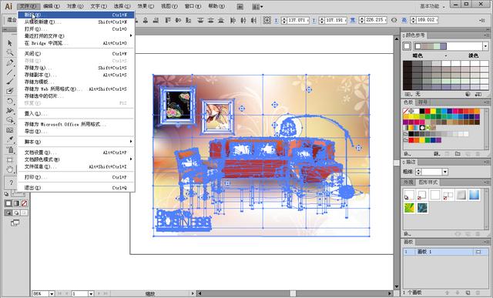Choose 从模板新建 from the File menu

pyautogui.click(x=76, y=22)
